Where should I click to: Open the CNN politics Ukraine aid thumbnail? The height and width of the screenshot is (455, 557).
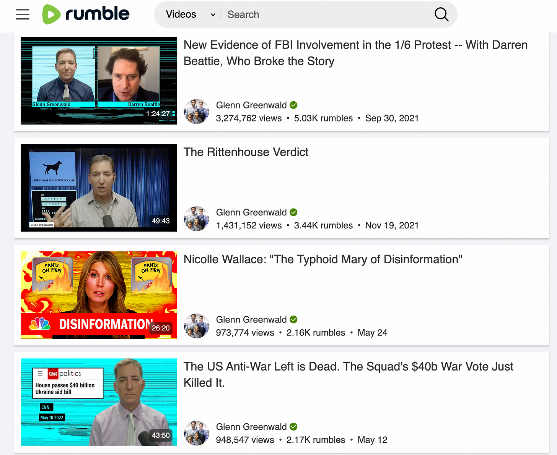click(x=99, y=402)
